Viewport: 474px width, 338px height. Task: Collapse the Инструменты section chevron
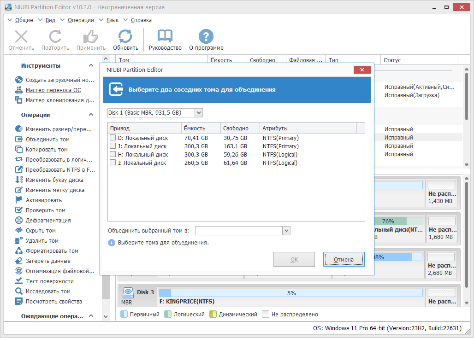pos(91,65)
